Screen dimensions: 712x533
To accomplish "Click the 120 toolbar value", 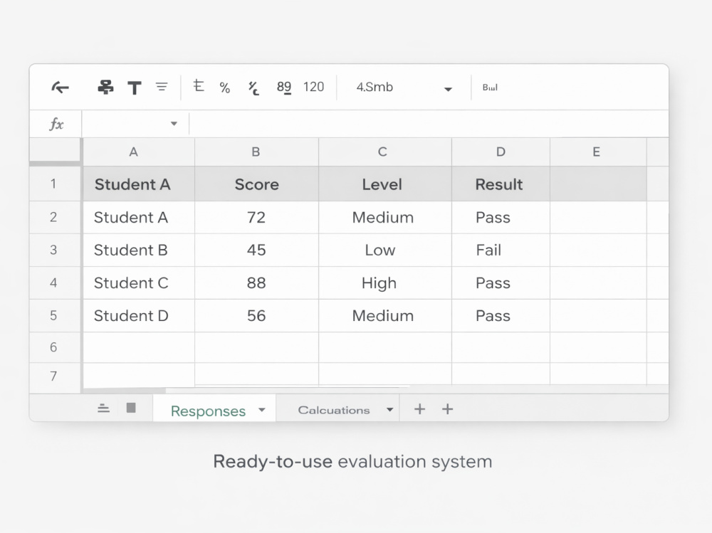I will click(x=314, y=87).
